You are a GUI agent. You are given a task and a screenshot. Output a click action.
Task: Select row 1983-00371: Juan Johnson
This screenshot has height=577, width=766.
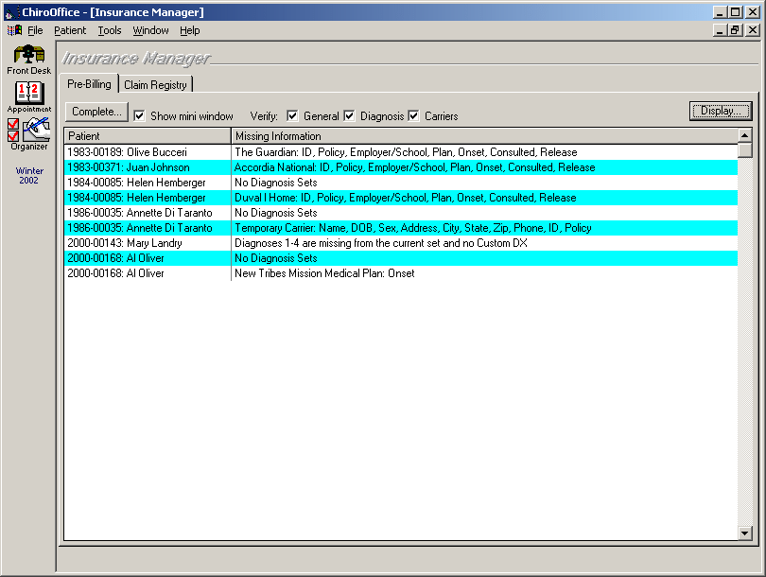click(401, 167)
